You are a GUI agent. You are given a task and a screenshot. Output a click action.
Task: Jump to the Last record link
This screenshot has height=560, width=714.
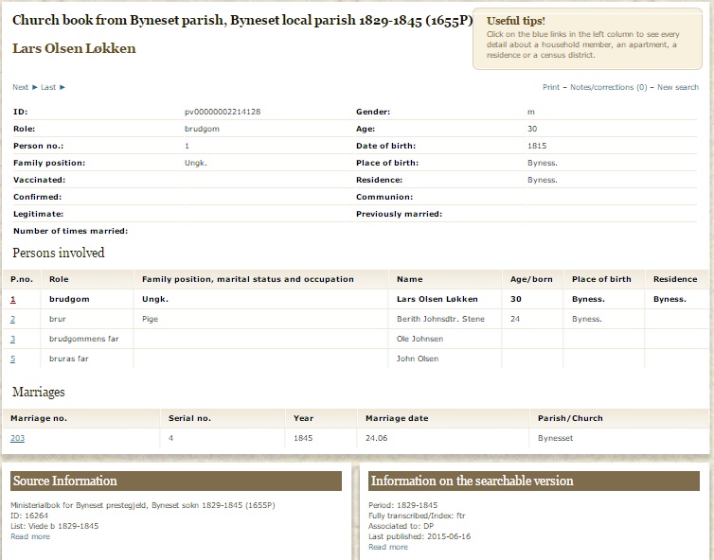coord(48,87)
